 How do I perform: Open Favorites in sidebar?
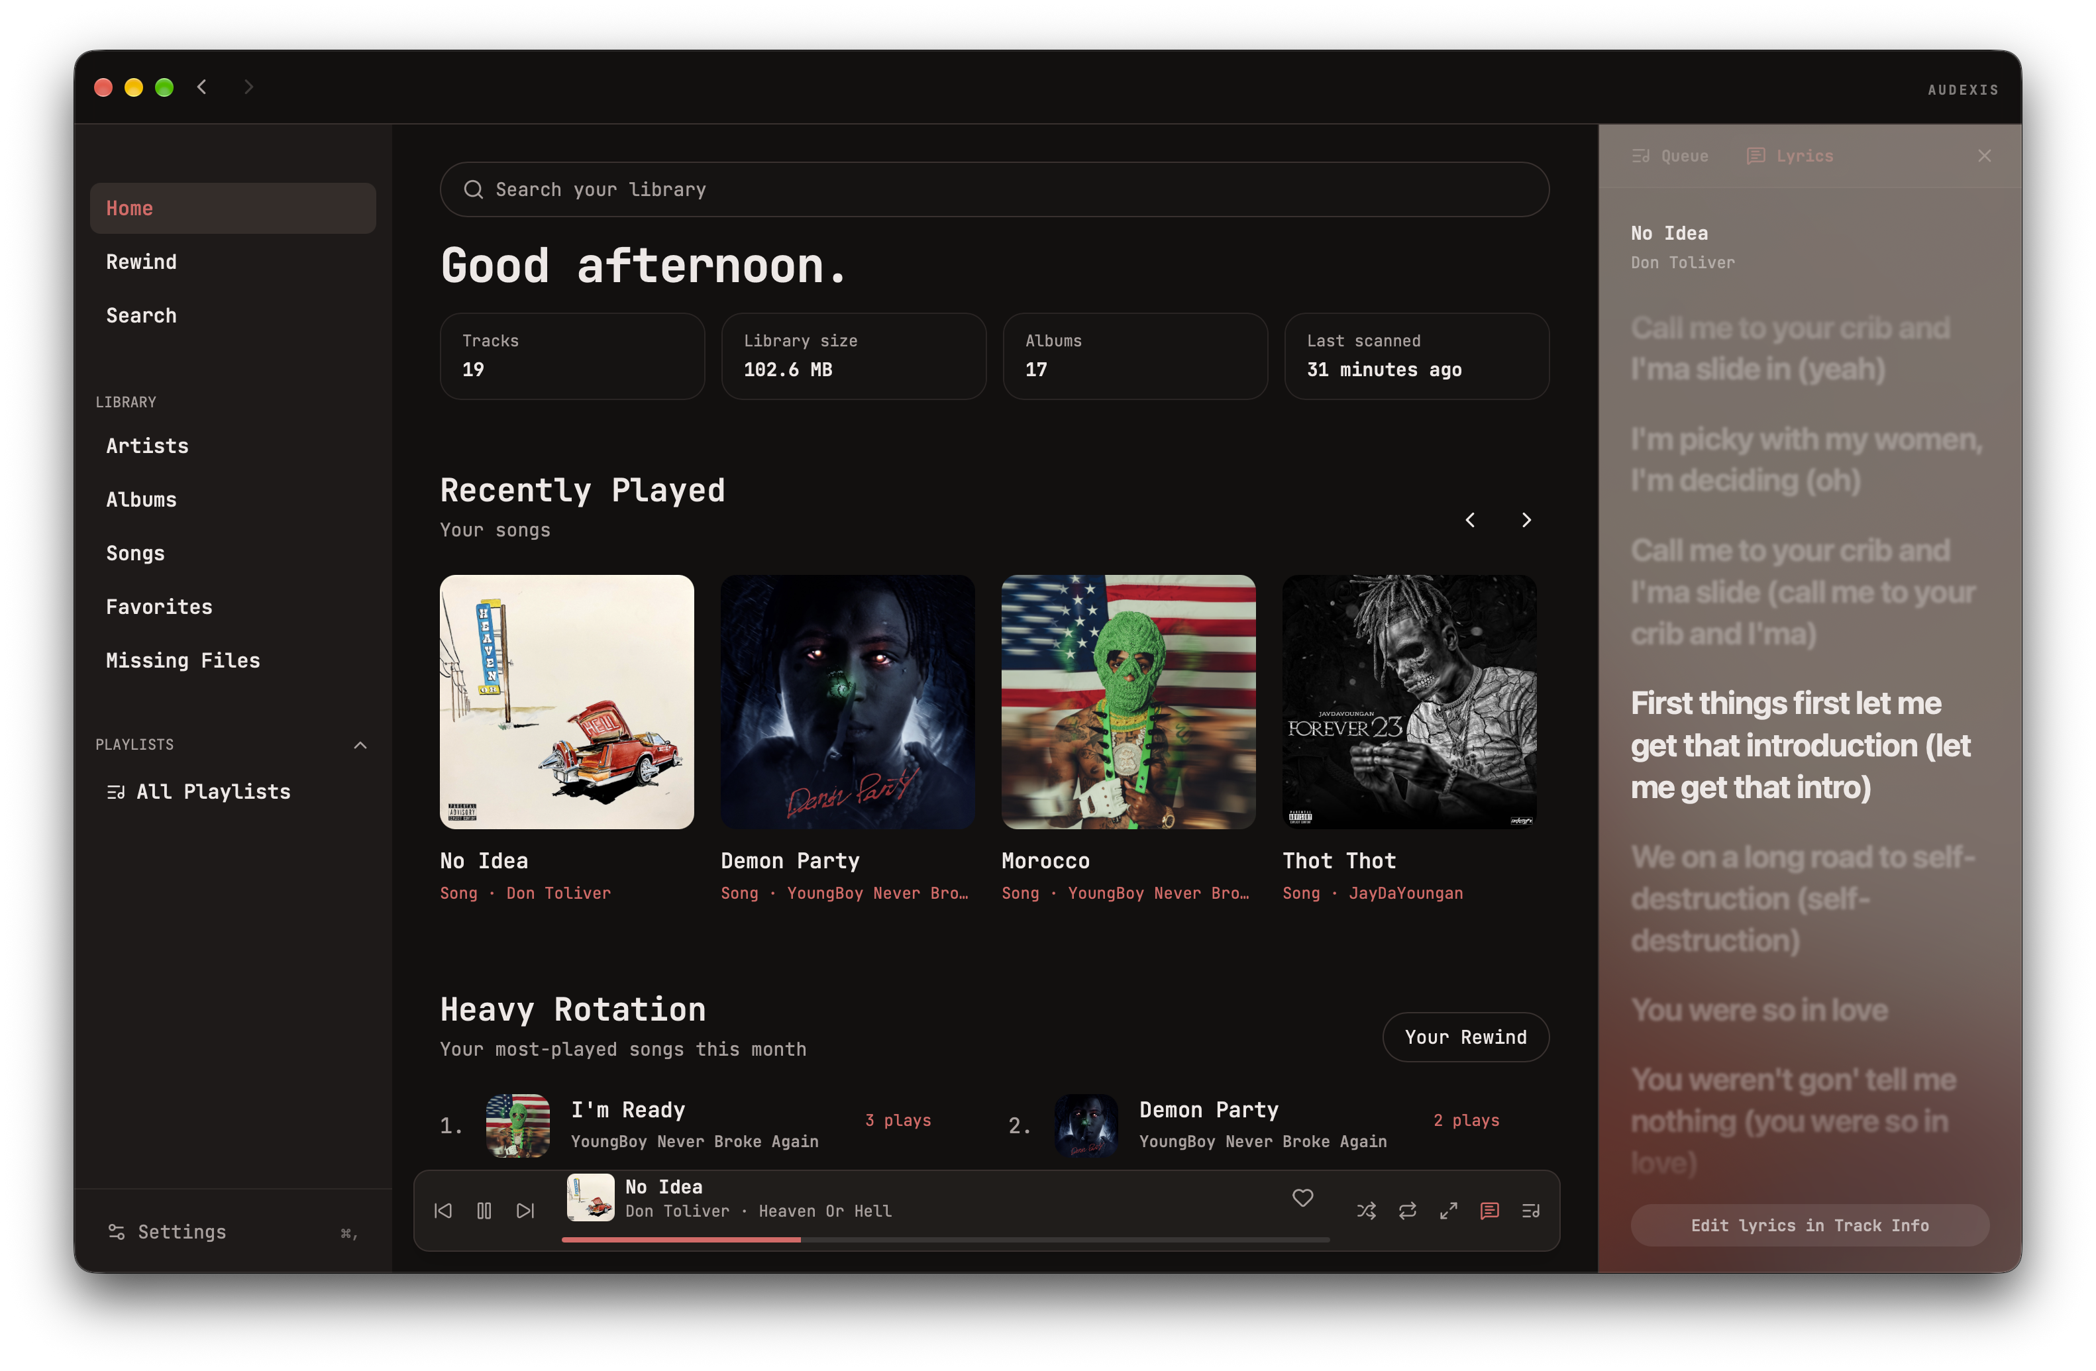tap(233, 607)
